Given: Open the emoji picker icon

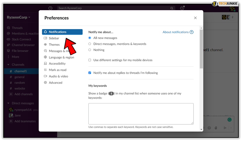Looking at the screenshot, I should click(x=209, y=128).
